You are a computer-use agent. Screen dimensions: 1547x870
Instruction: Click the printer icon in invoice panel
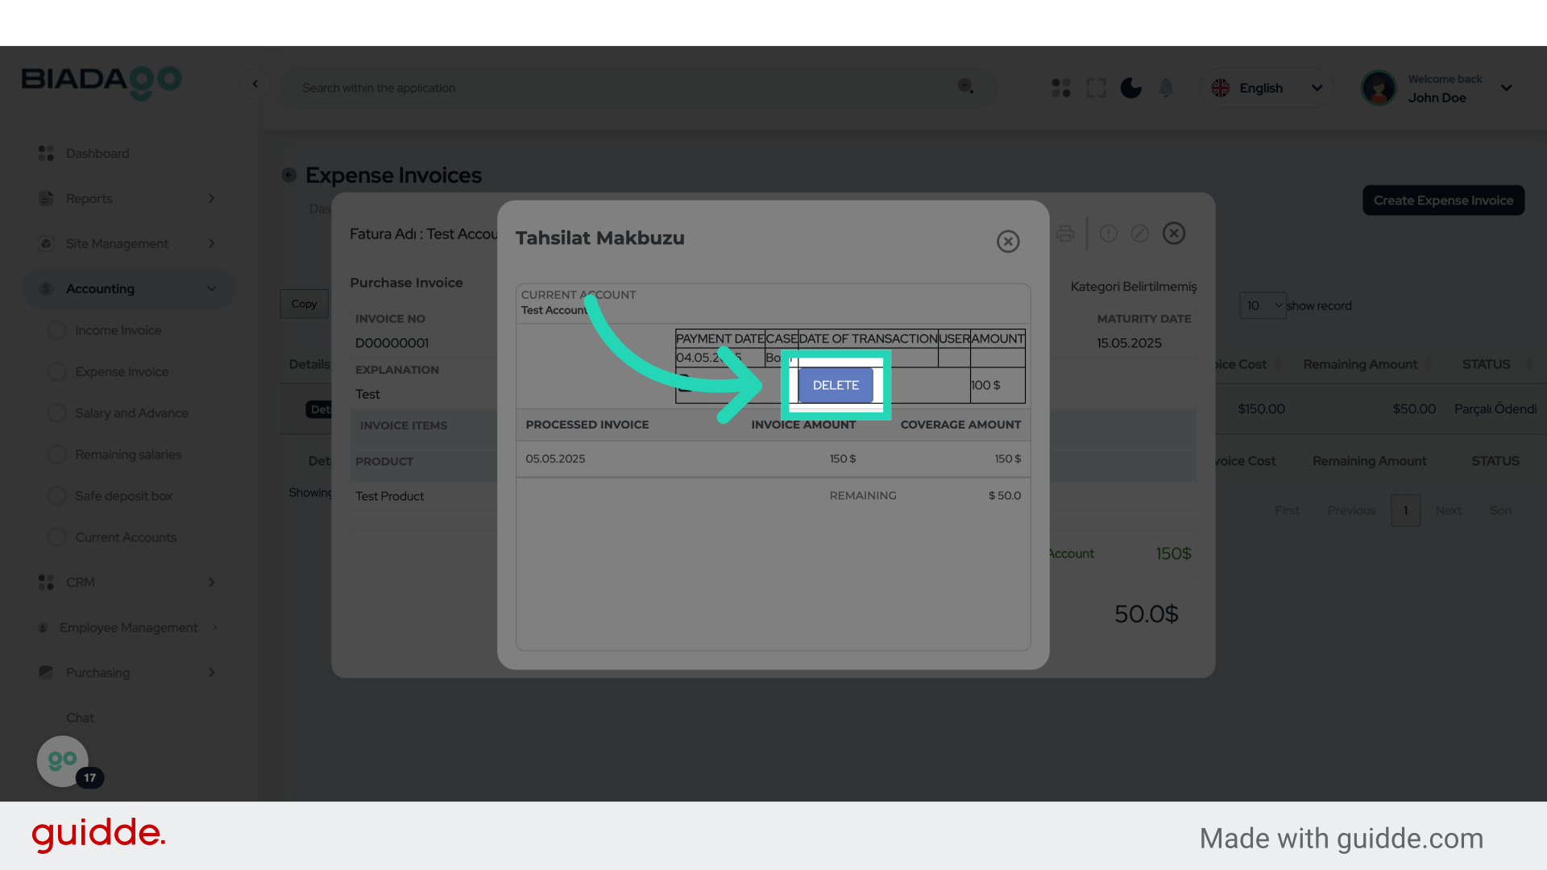[x=1065, y=234]
